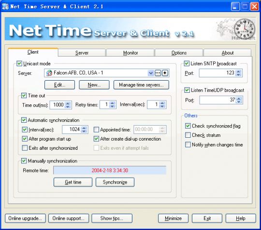Image resolution: width=261 pixels, height=230 pixels.
Task: Open Help button
Action: click(x=241, y=218)
